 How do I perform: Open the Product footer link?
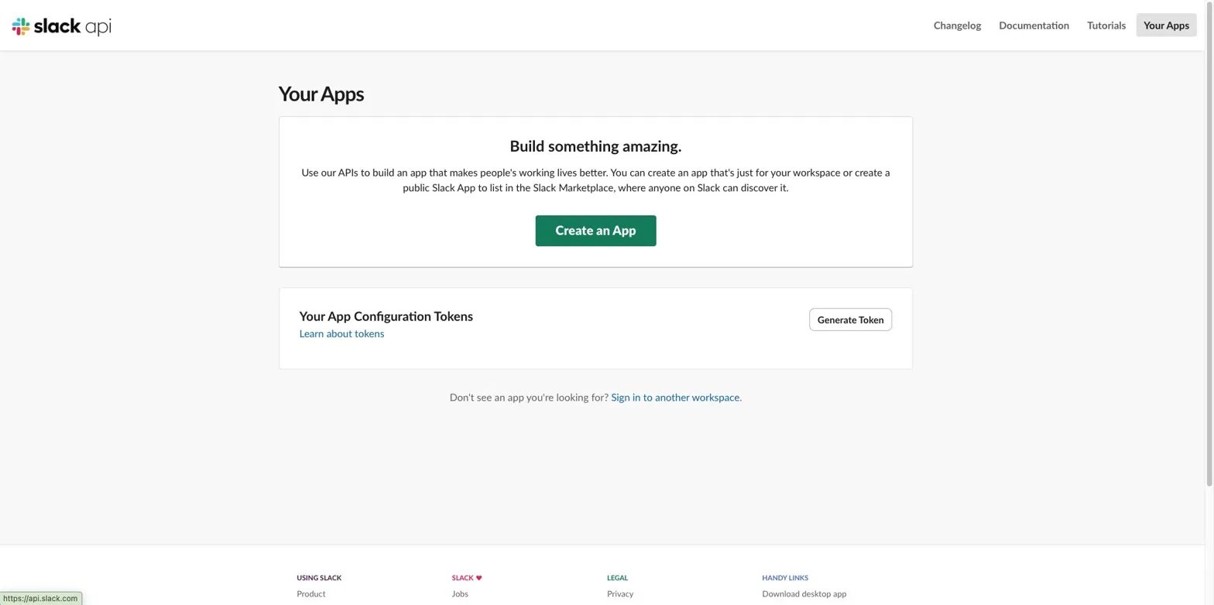click(310, 594)
